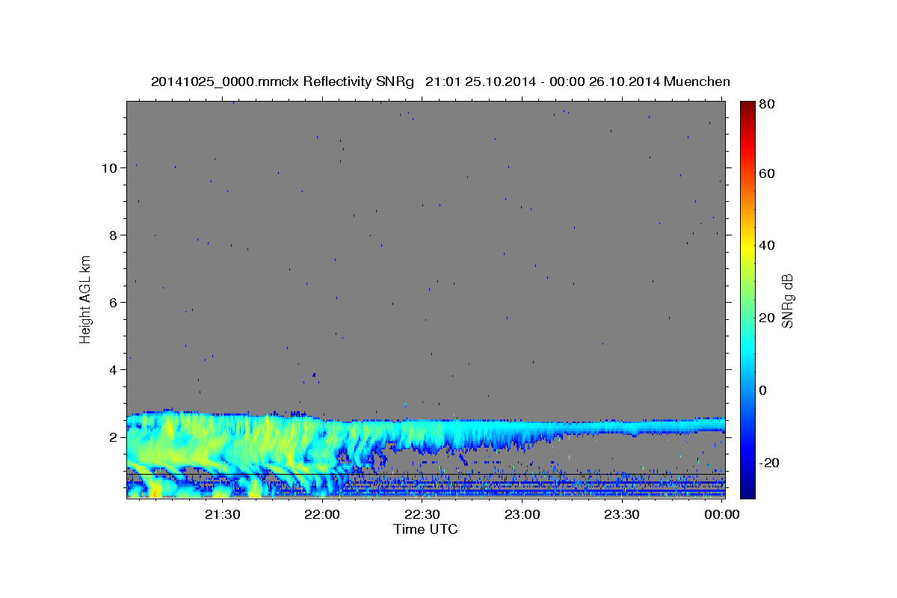Click the 'Time UTC' axis label

click(x=425, y=529)
